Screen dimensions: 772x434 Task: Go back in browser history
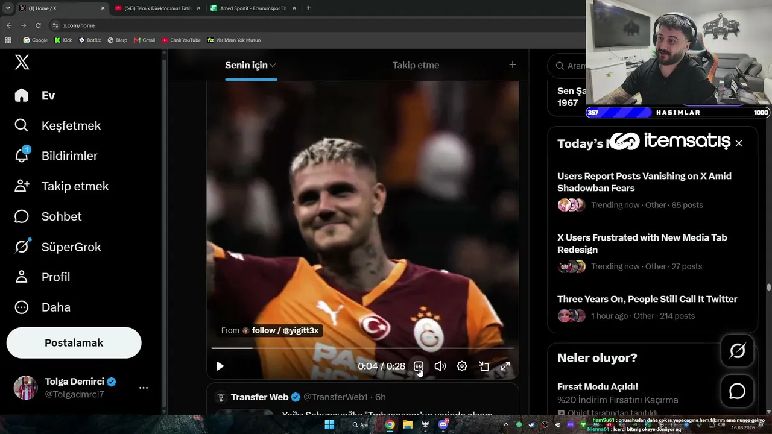pos(9,25)
